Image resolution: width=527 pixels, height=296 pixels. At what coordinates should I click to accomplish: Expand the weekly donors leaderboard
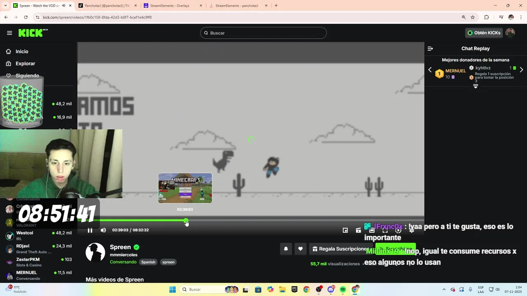point(476,86)
